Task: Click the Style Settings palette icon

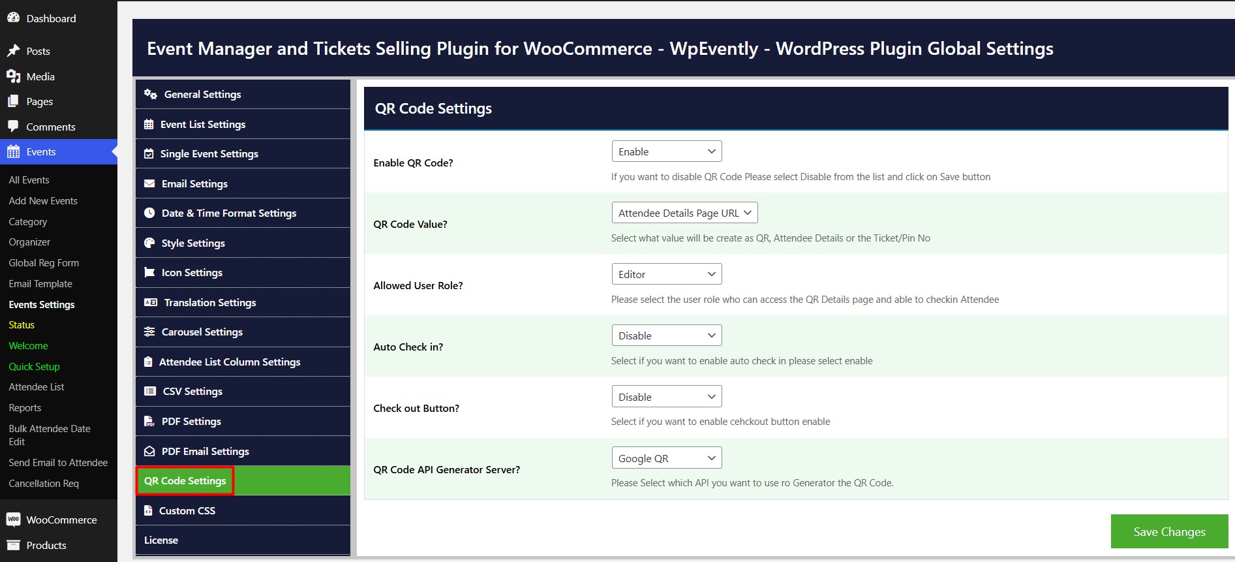Action: [149, 243]
